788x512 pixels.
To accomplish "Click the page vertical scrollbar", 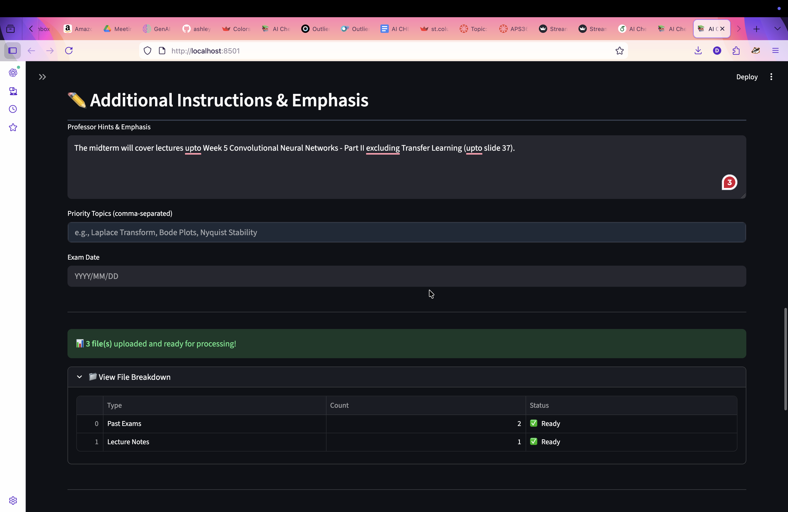I will pyautogui.click(x=785, y=359).
